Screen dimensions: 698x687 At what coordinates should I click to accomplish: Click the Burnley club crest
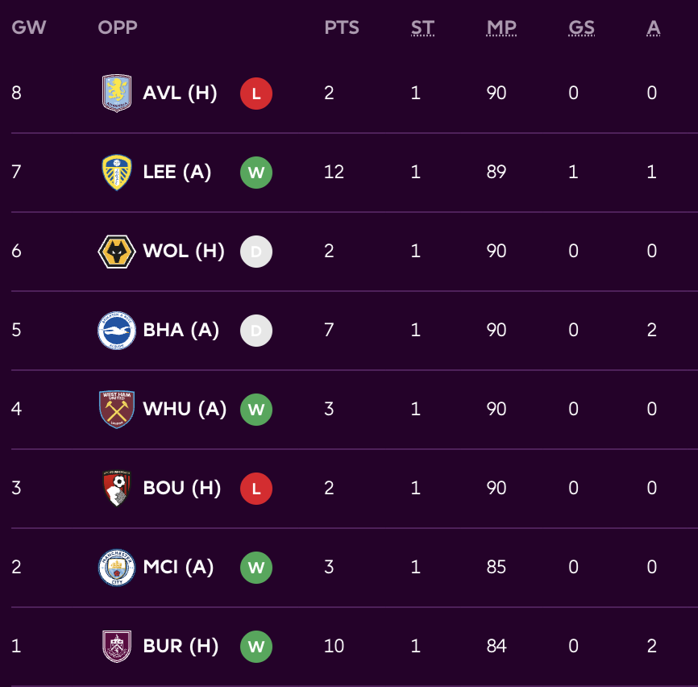(x=117, y=647)
